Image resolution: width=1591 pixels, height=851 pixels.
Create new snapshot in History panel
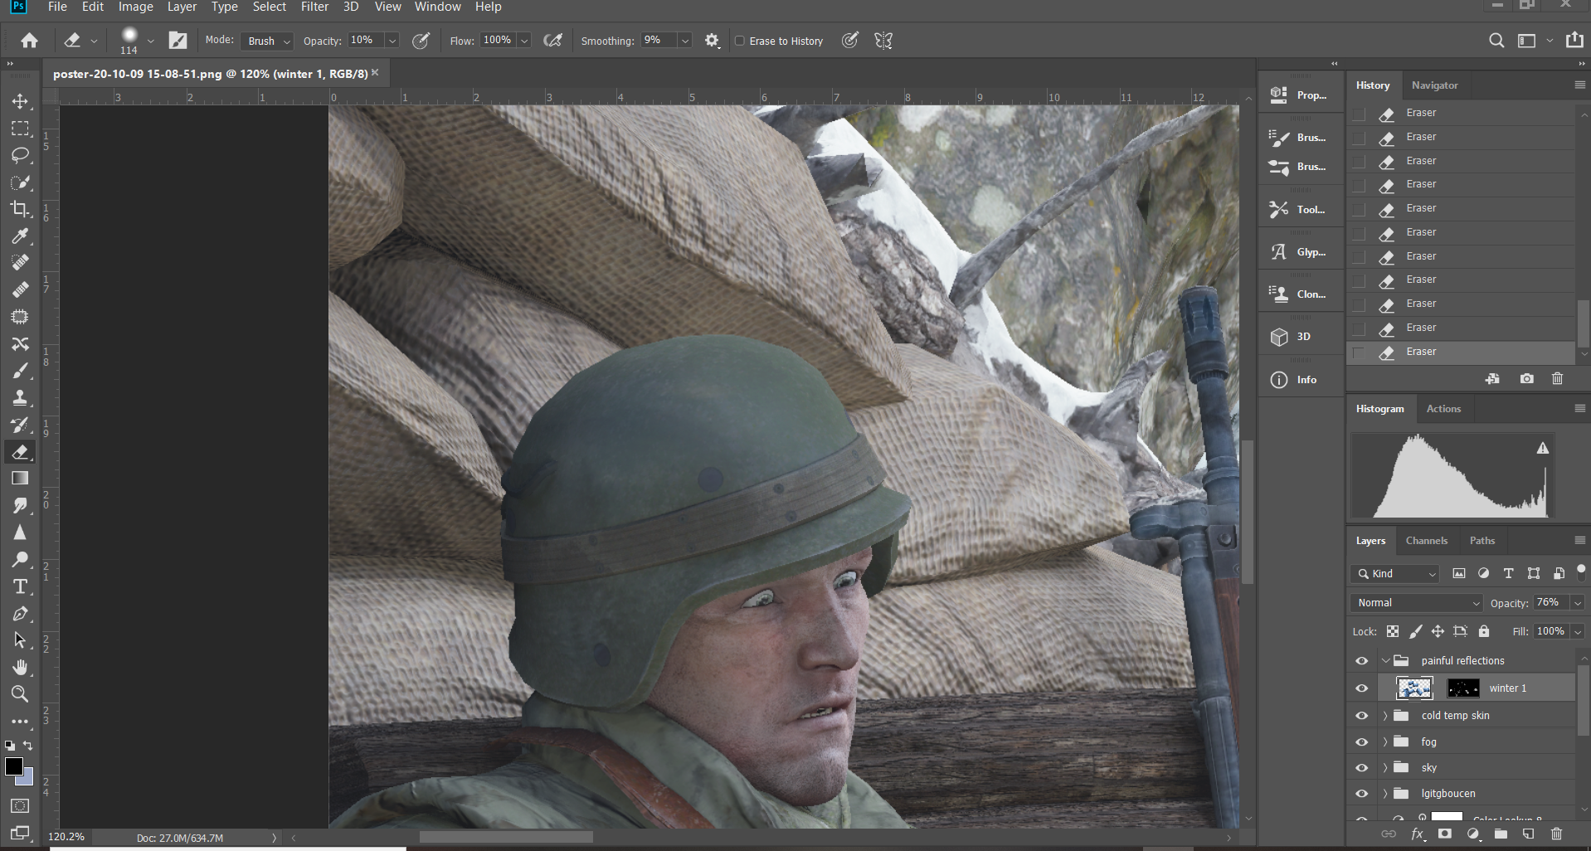1526,378
